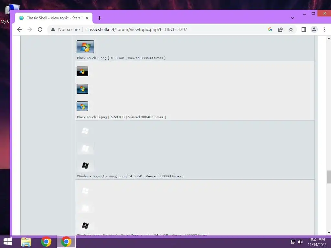
Task: Select the Classic Shell View topic tab
Action: pos(54,18)
